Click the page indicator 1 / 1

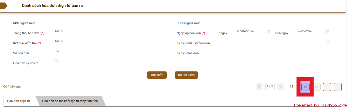pos(270,86)
